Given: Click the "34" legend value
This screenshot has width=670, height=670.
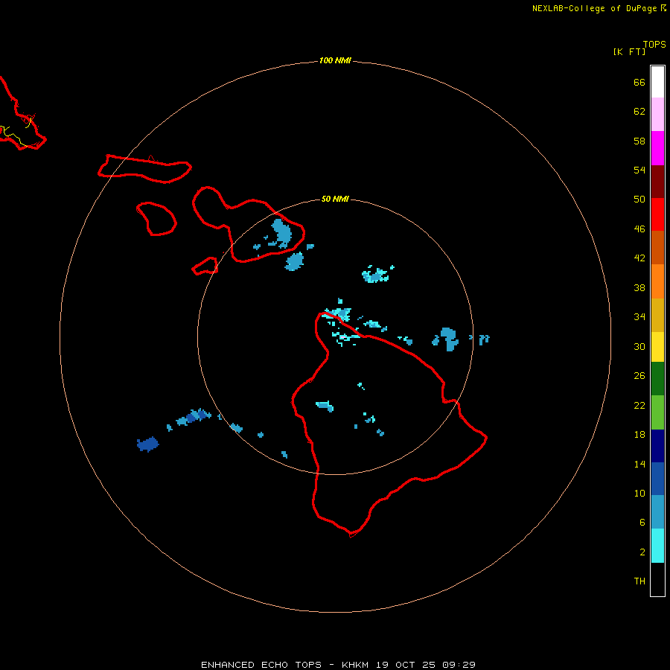Looking at the screenshot, I should pyautogui.click(x=639, y=317).
